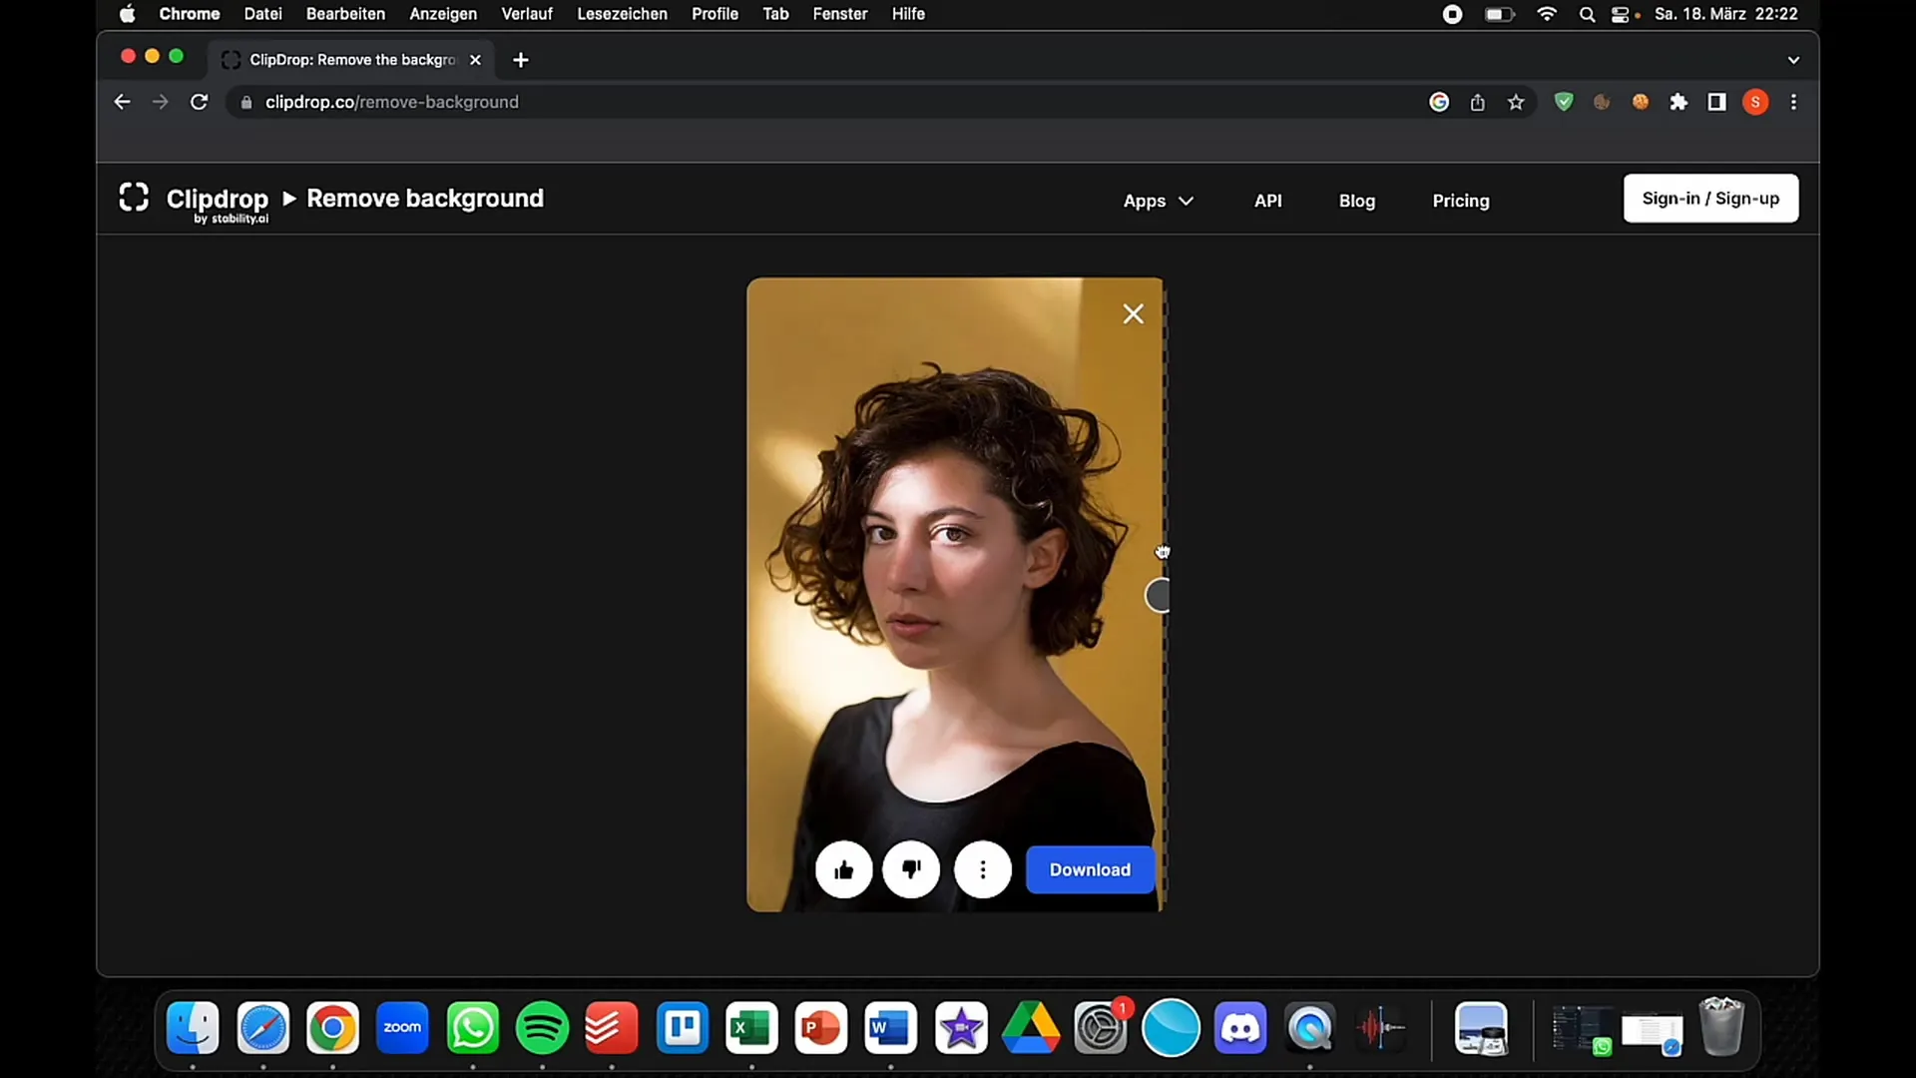Image resolution: width=1916 pixels, height=1078 pixels.
Task: Click the thumbs up icon
Action: 843,868
